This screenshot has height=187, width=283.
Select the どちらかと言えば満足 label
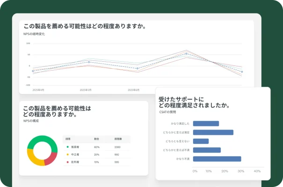tap(176, 132)
